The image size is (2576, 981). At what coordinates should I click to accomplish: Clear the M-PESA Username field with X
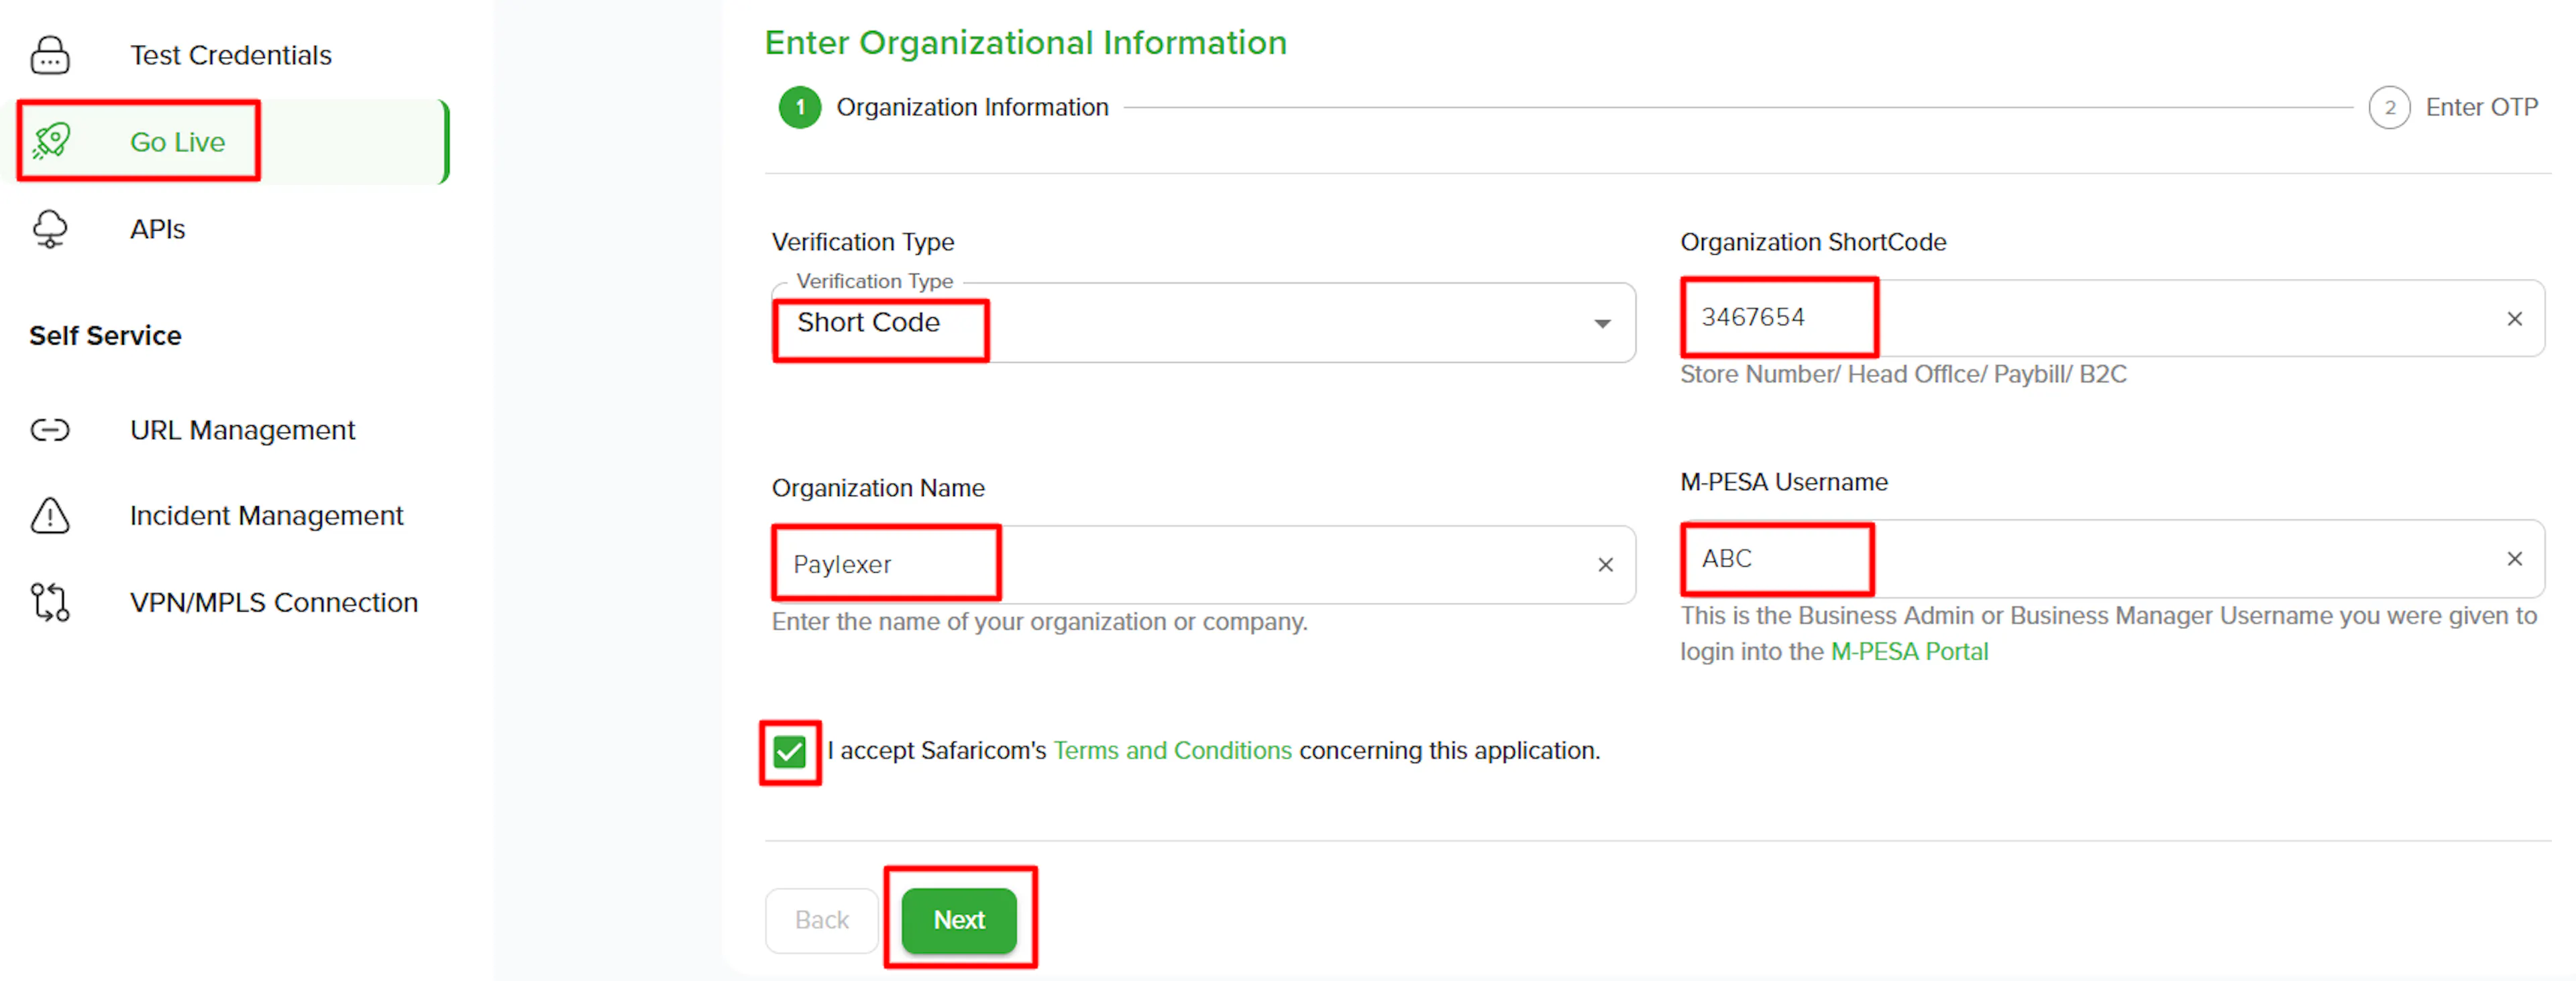tap(2514, 559)
